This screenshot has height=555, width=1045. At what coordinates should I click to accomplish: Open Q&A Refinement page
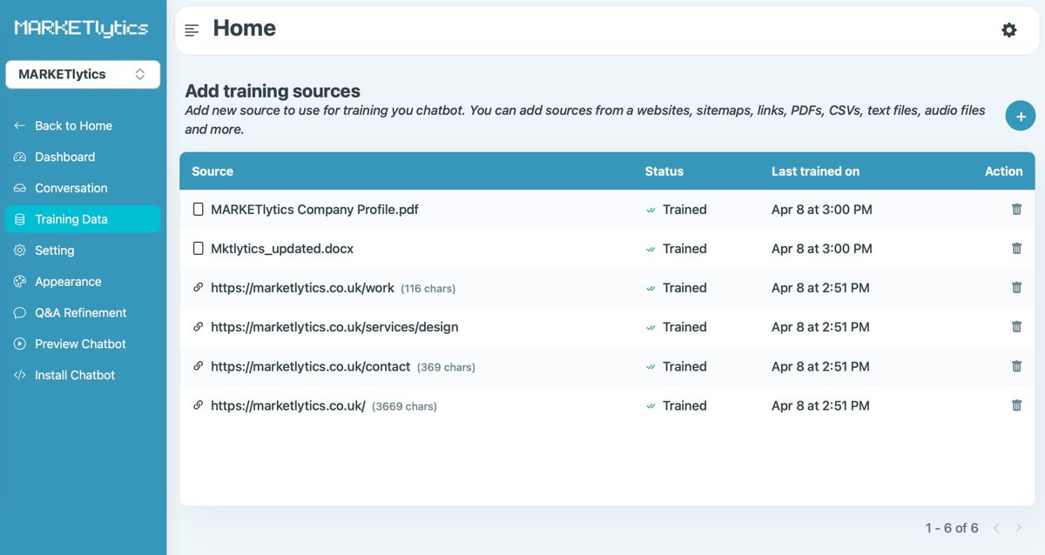pos(83,313)
